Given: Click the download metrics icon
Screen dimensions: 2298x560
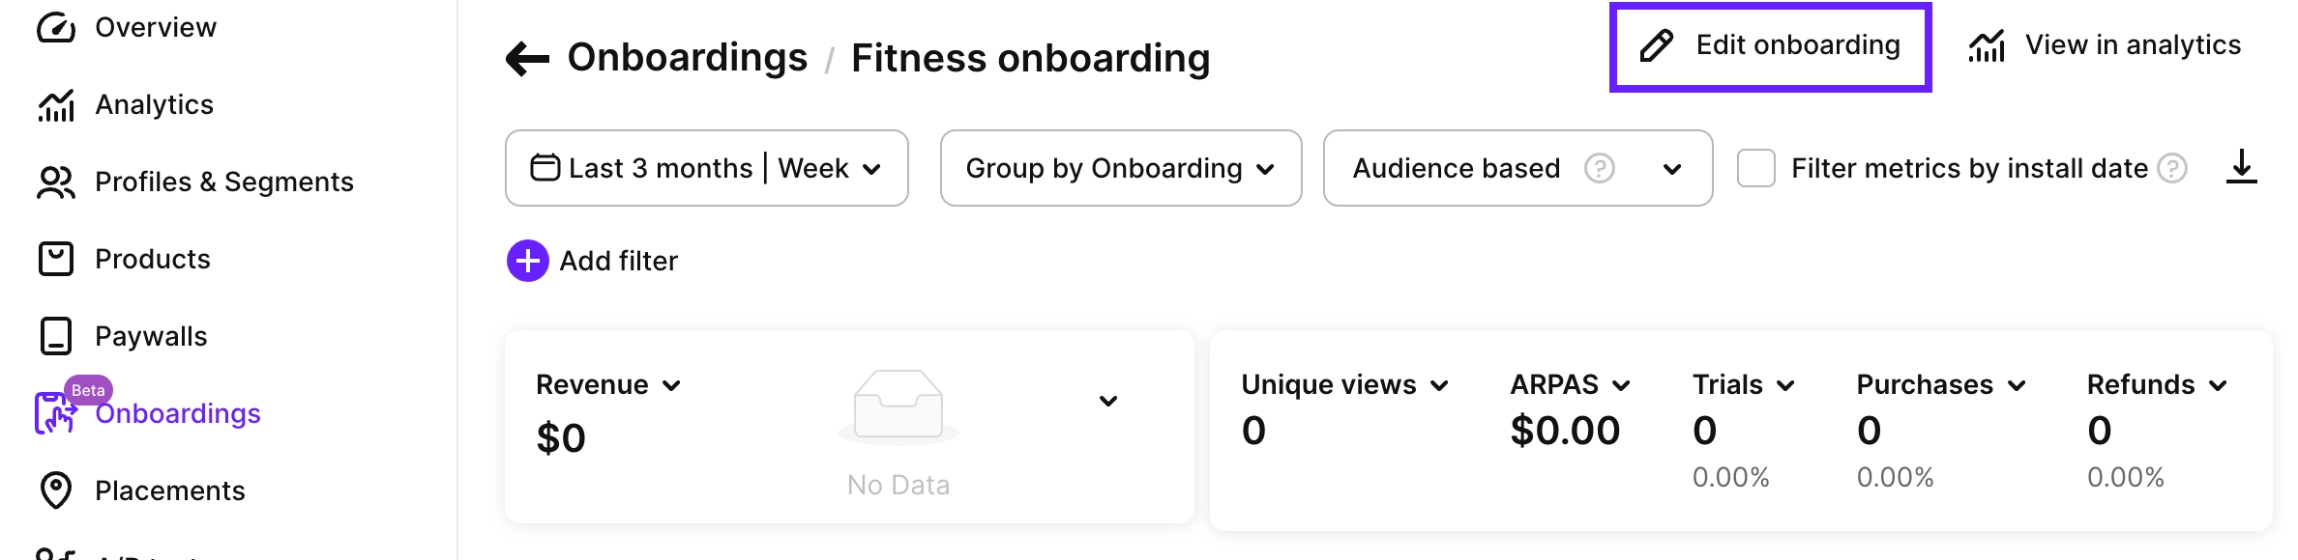Looking at the screenshot, I should coord(2242,167).
